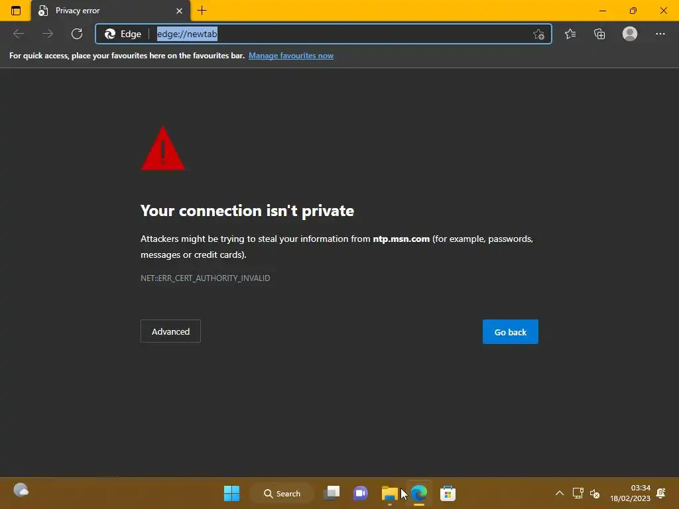Open Settings and more ellipsis menu
Screen dimensions: 679x509
(x=660, y=34)
